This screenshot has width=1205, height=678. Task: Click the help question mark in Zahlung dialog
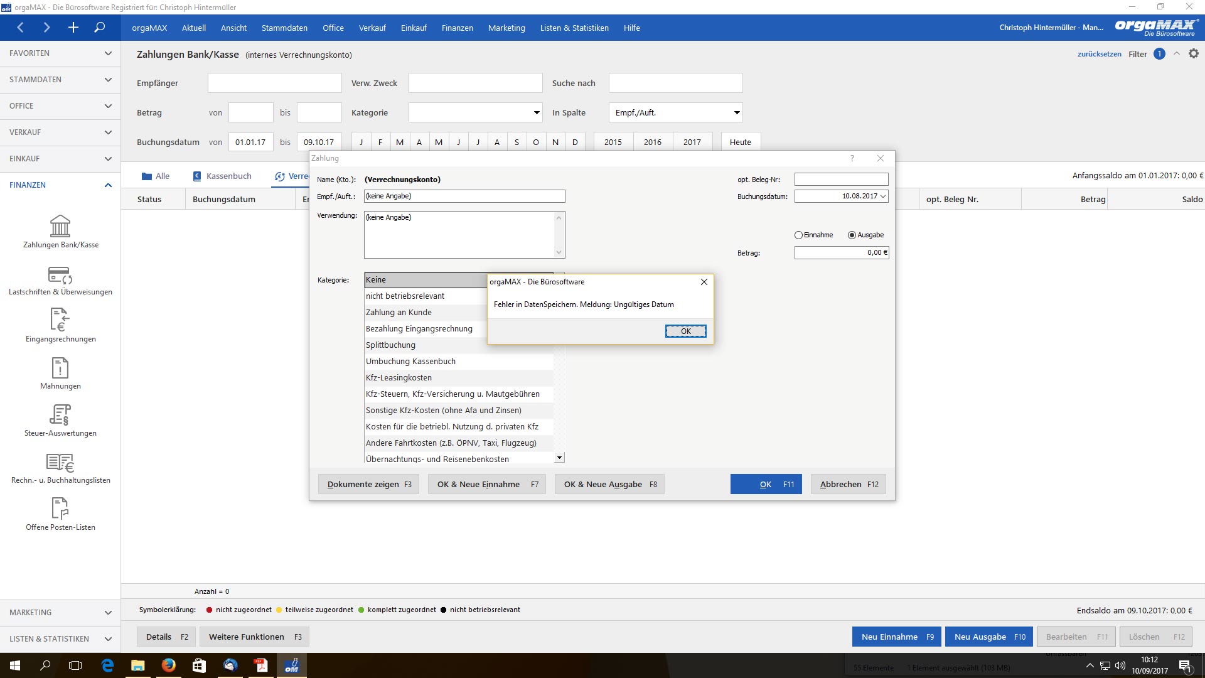pos(852,158)
